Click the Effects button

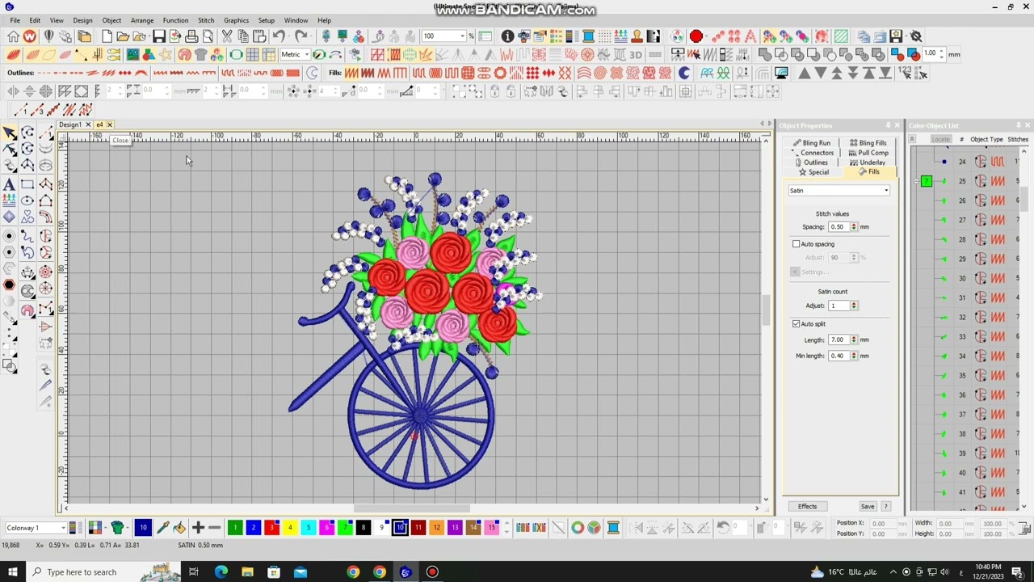(x=807, y=506)
